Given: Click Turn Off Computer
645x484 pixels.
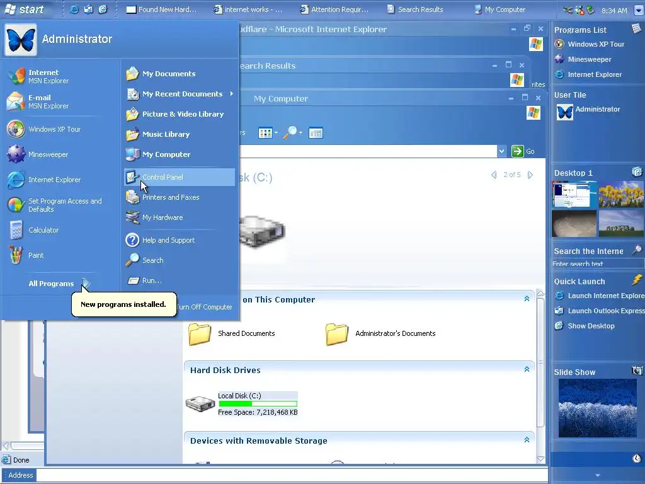Looking at the screenshot, I should tap(205, 307).
